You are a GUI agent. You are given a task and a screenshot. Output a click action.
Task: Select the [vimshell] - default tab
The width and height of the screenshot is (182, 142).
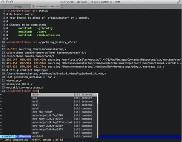pyautogui.click(x=45, y=6)
